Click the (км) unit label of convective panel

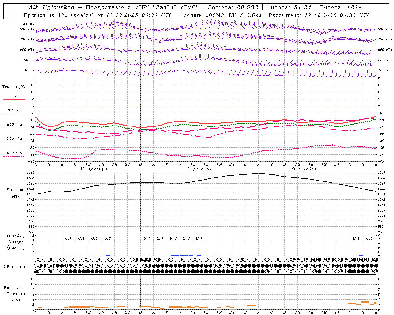tap(16, 300)
